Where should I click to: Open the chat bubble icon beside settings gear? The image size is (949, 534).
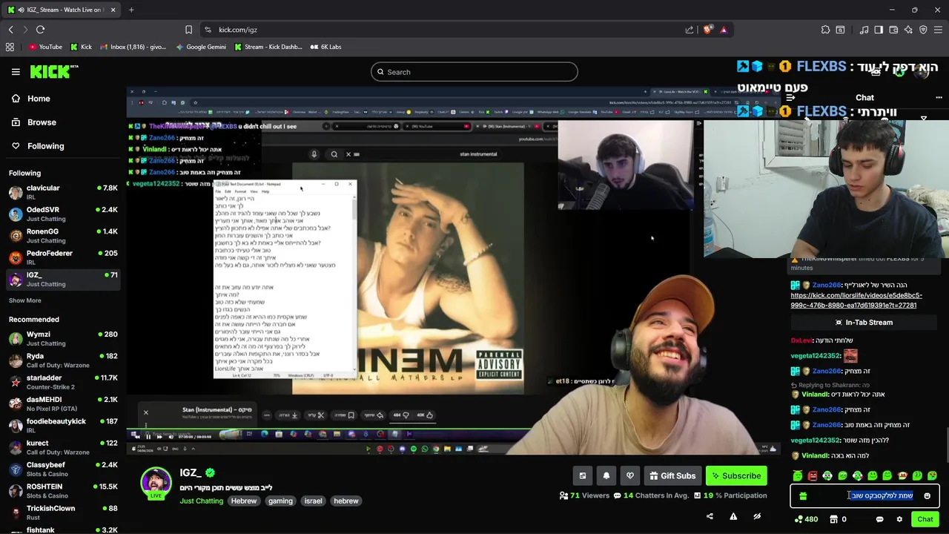click(x=880, y=519)
